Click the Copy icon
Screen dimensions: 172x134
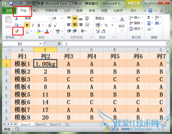(x=16, y=24)
